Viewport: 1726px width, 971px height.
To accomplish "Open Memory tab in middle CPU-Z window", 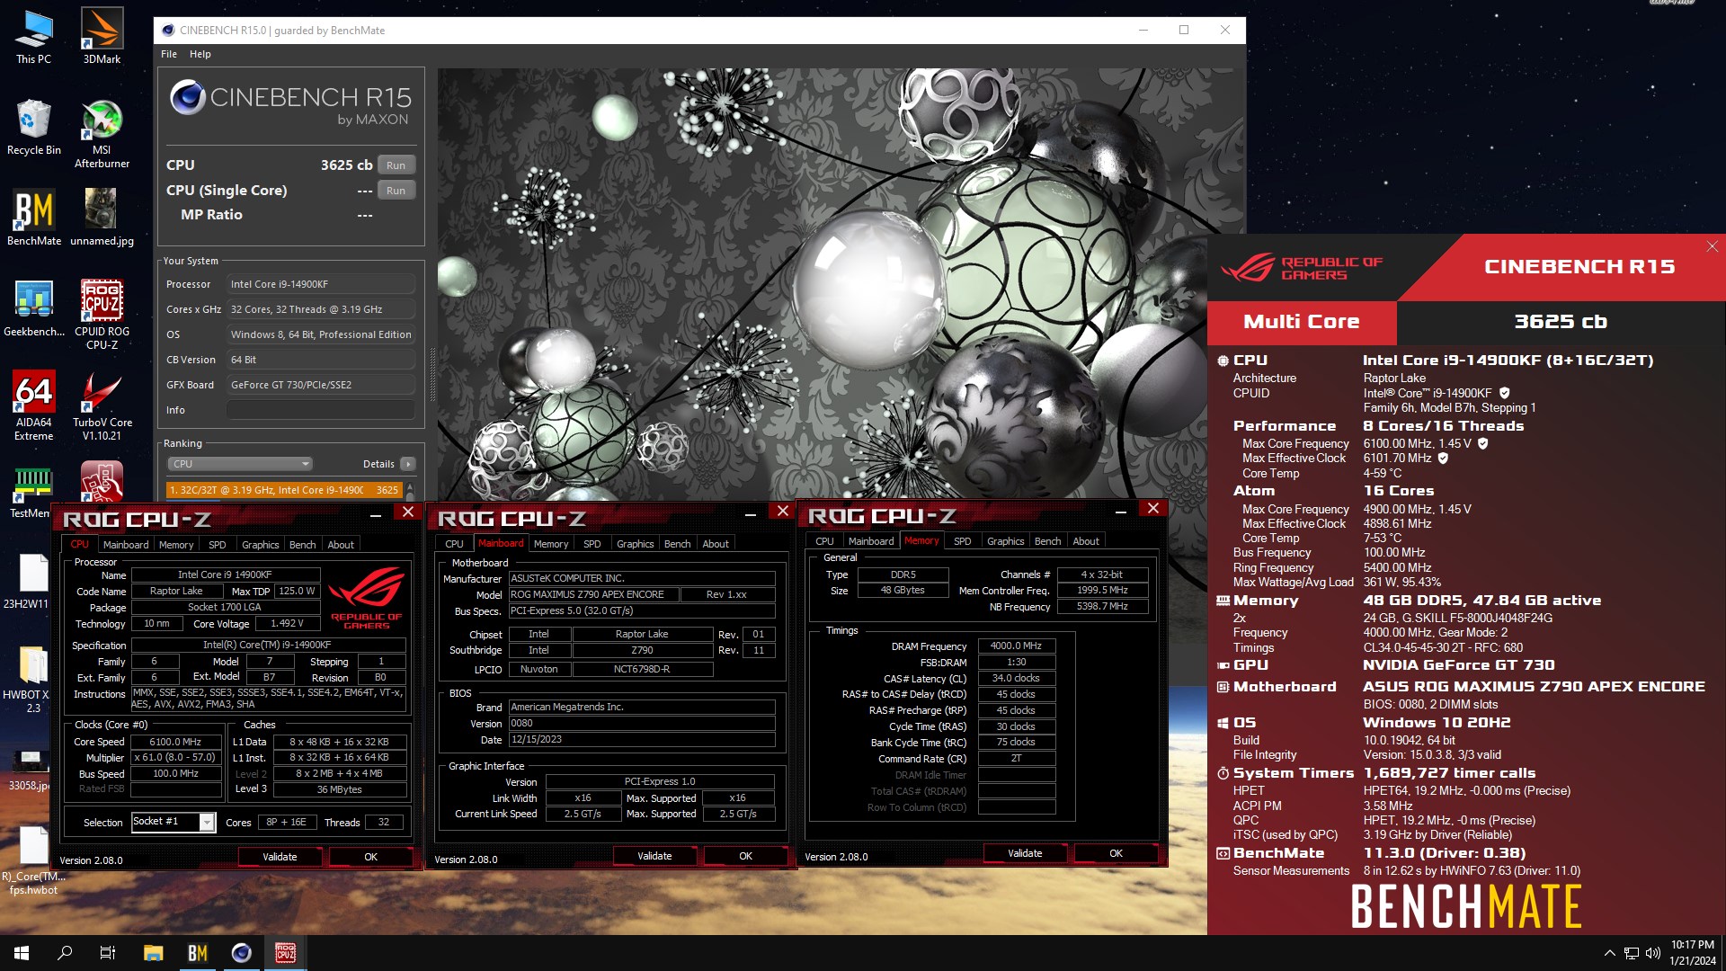I will pyautogui.click(x=551, y=544).
